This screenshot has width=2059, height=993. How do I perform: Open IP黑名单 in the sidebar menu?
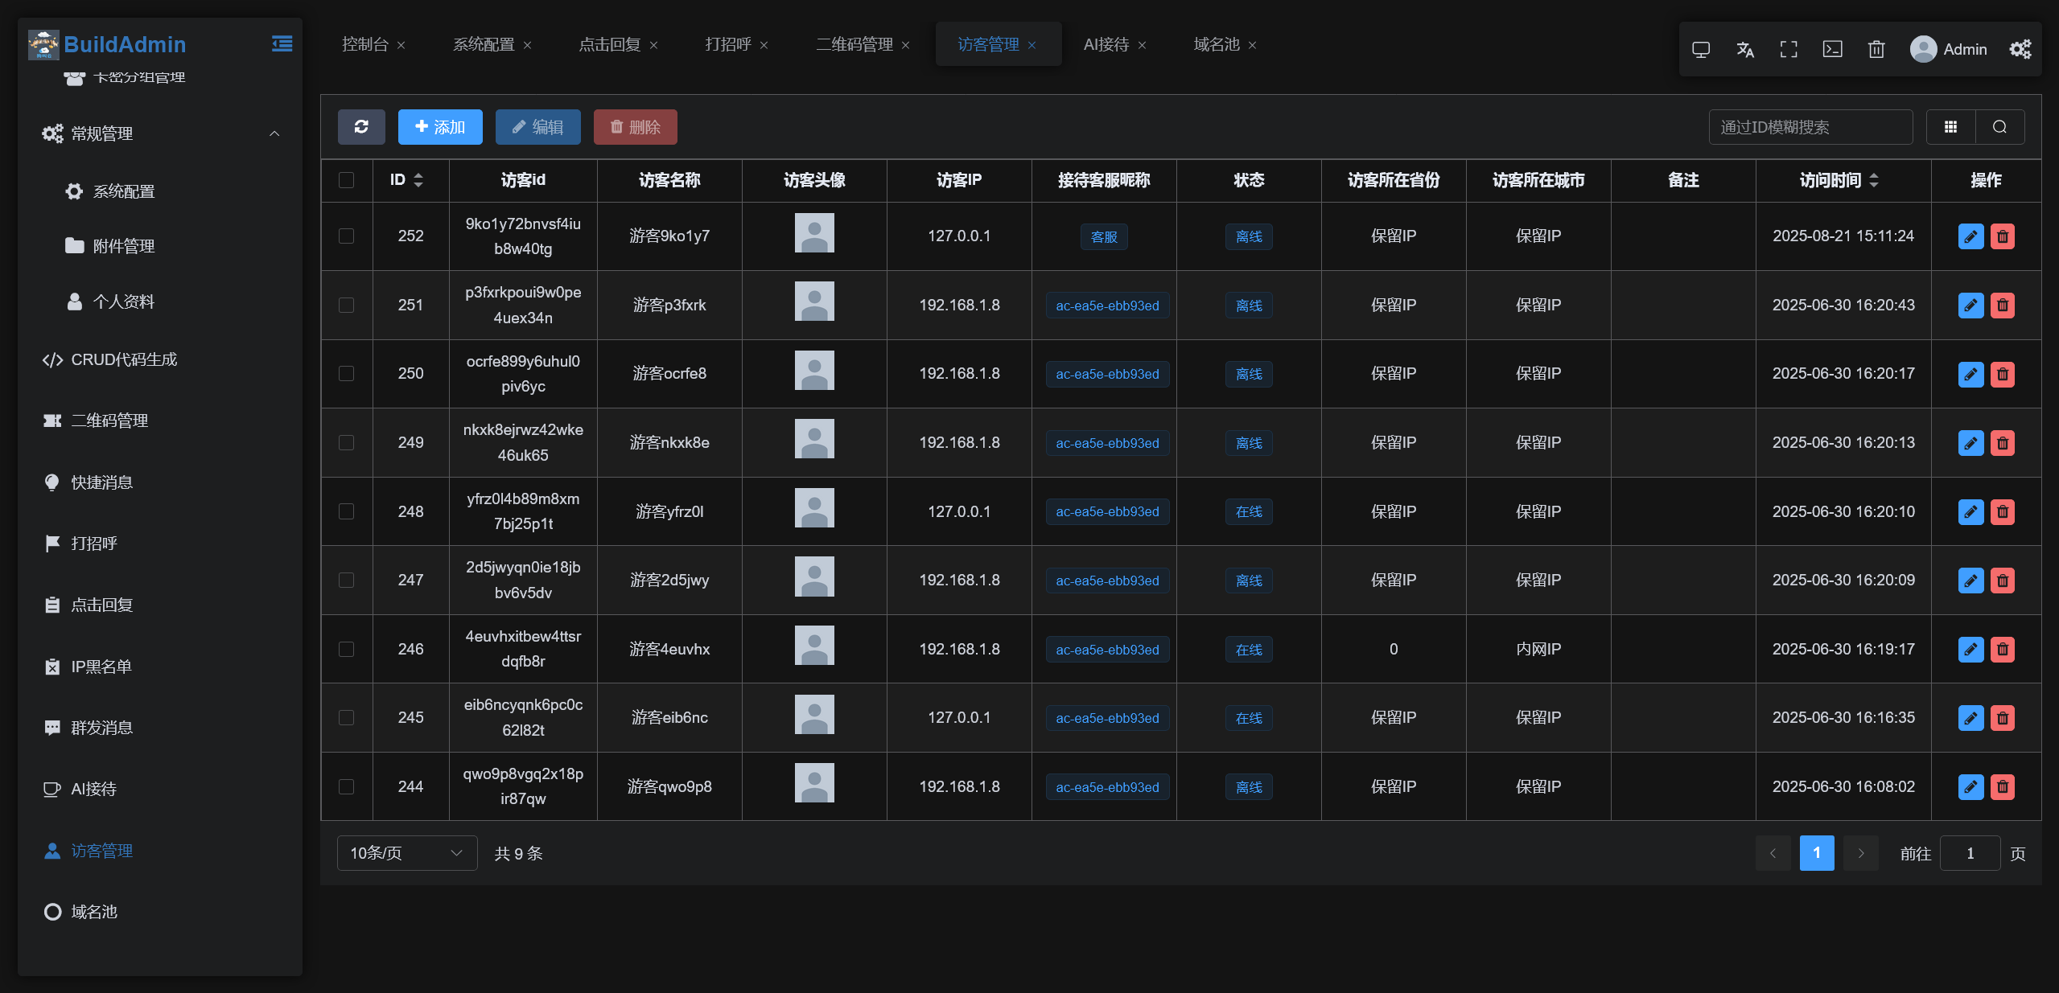coord(101,667)
